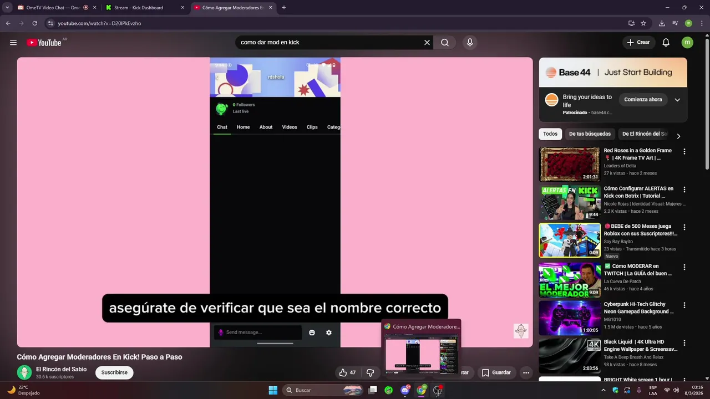Click the Crear button
This screenshot has height=399, width=710.
(638, 43)
